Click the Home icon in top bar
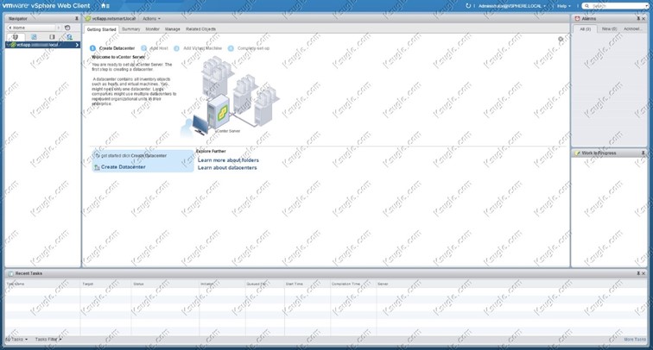Screen dimensions: 653x350 pos(104,5)
